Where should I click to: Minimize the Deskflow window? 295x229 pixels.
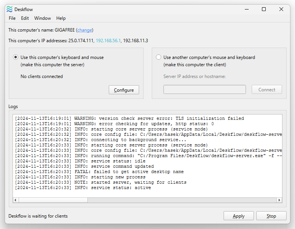[247, 9]
